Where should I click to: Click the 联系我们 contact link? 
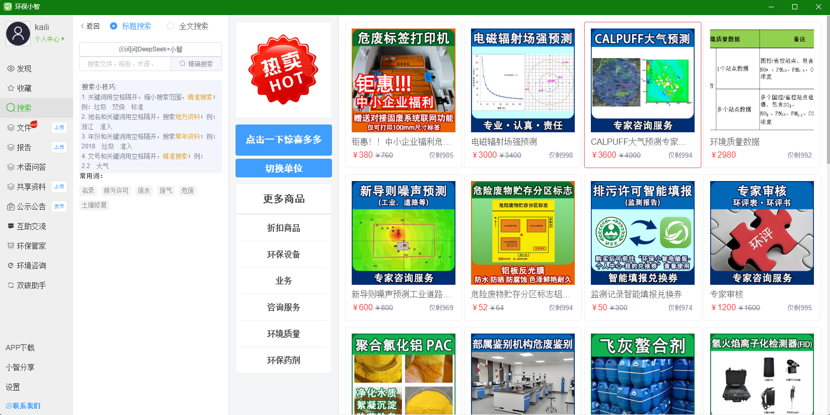click(23, 406)
